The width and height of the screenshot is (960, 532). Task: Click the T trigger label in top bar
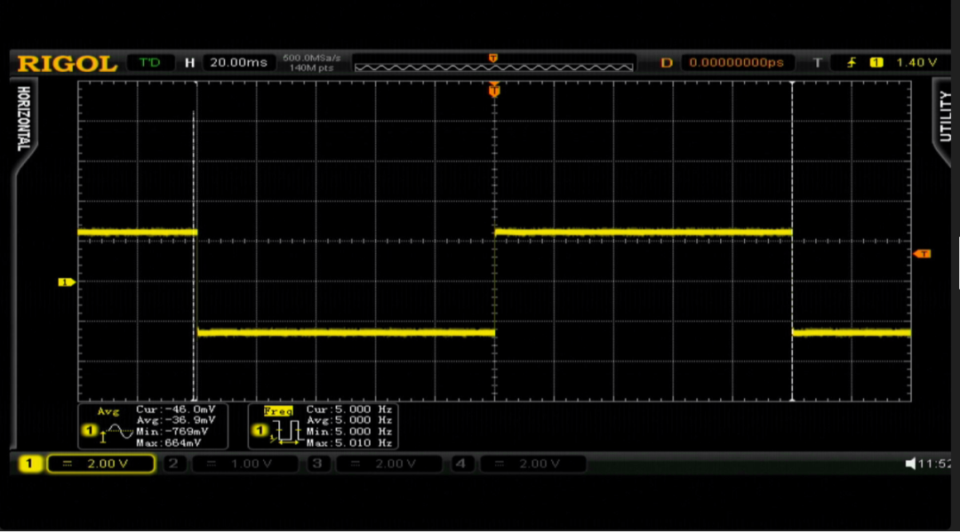[x=817, y=63]
